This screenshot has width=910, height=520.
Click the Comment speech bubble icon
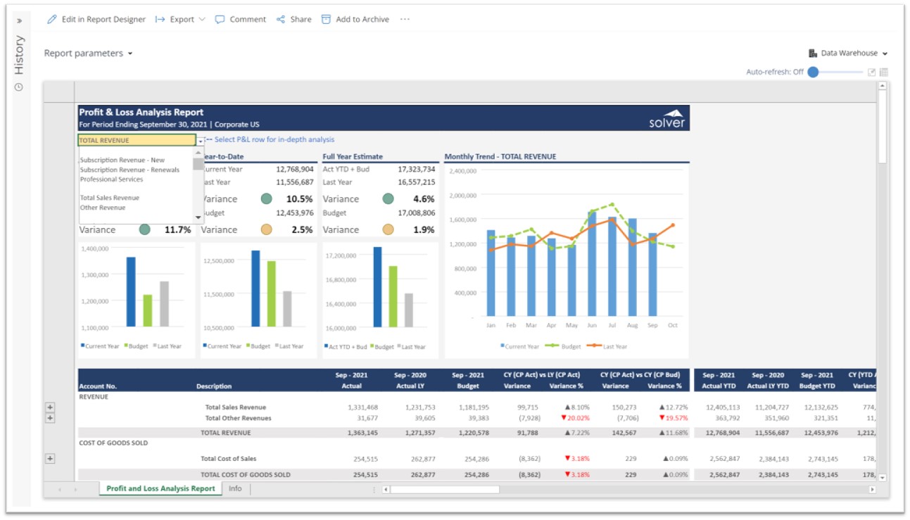(220, 20)
